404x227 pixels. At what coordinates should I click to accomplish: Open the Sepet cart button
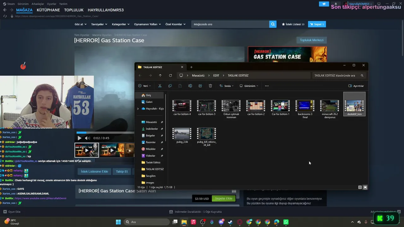pyautogui.click(x=317, y=24)
